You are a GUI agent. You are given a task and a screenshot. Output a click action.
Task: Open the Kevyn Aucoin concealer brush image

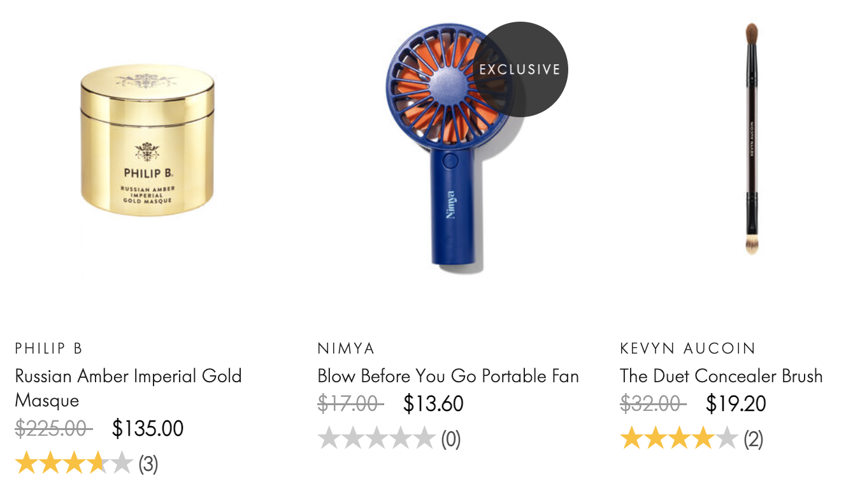click(x=752, y=139)
